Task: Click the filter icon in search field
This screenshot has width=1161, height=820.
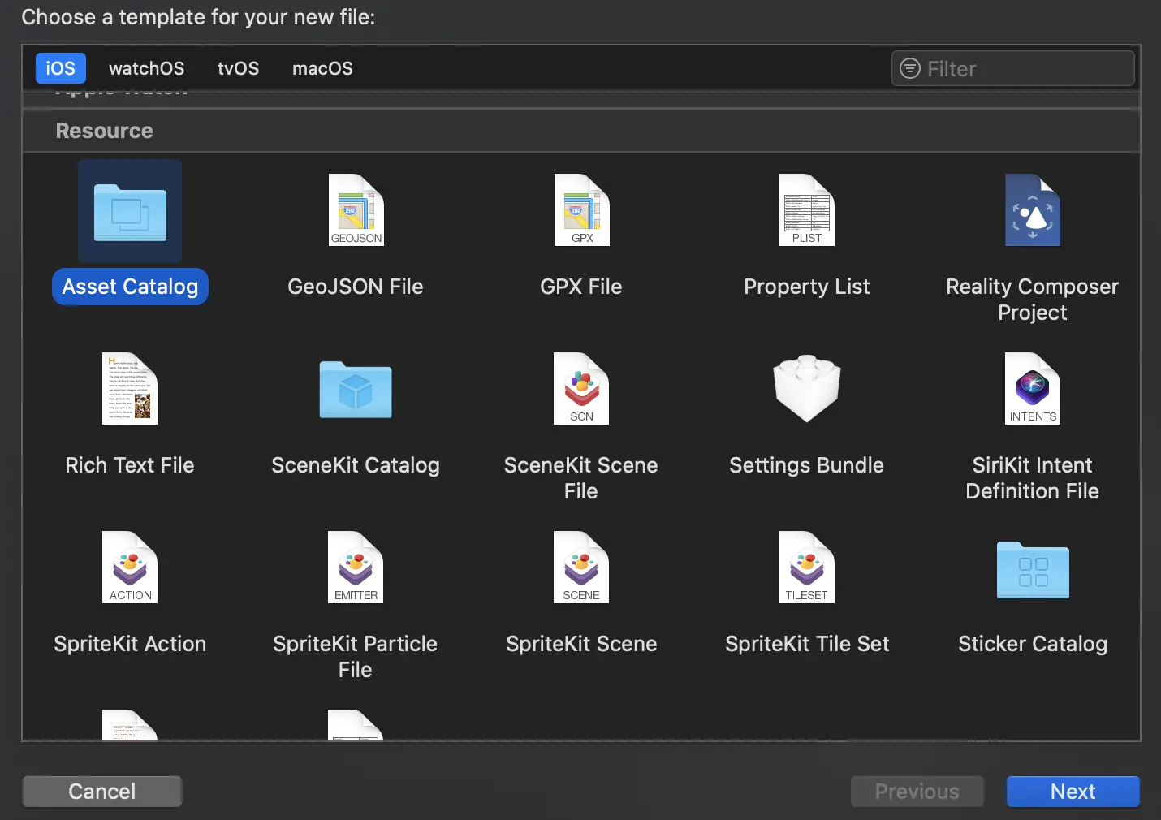Action: tap(910, 69)
